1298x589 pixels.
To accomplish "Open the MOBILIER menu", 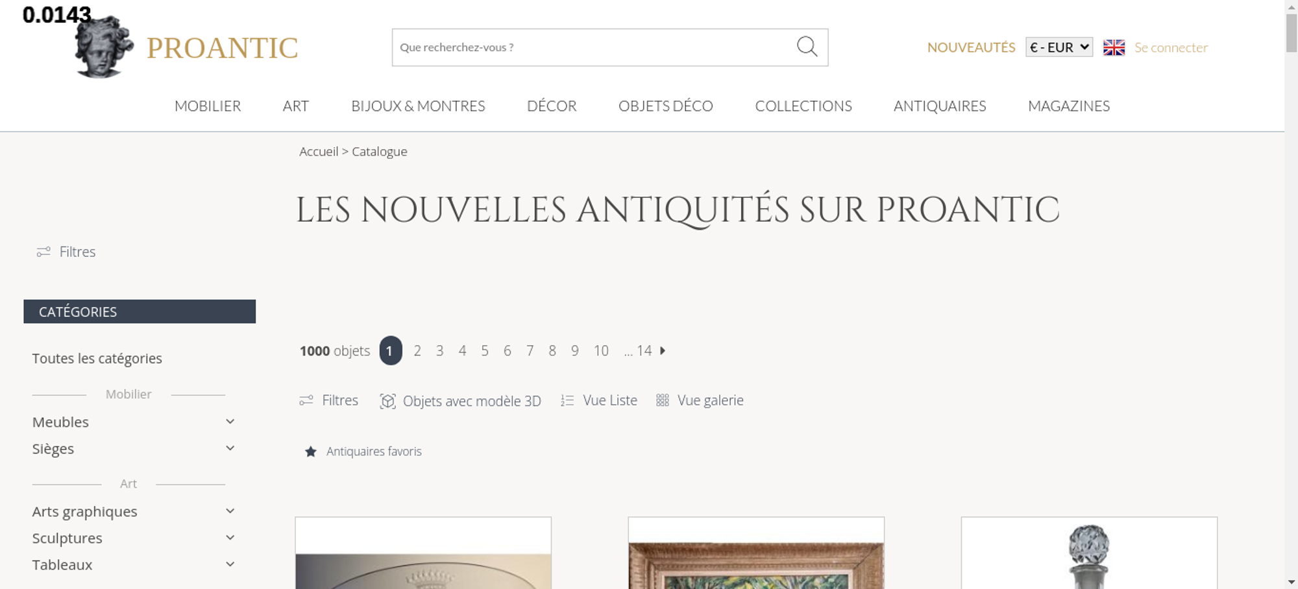I will 208,106.
